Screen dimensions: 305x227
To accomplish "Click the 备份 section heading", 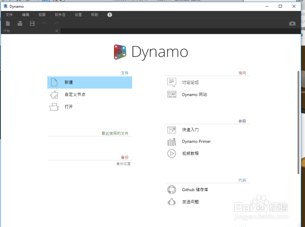I will click(125, 157).
